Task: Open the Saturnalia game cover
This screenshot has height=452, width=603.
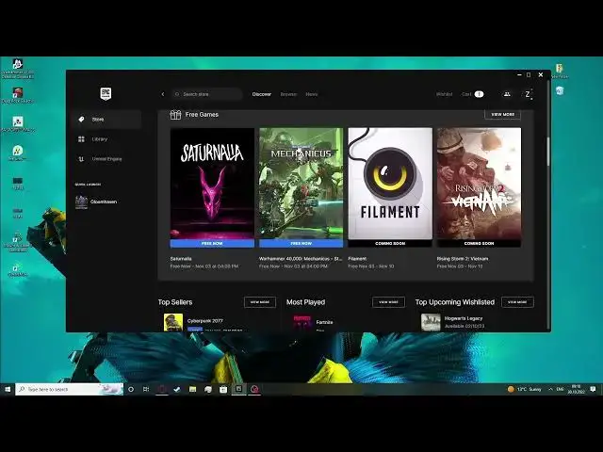Action: (212, 184)
